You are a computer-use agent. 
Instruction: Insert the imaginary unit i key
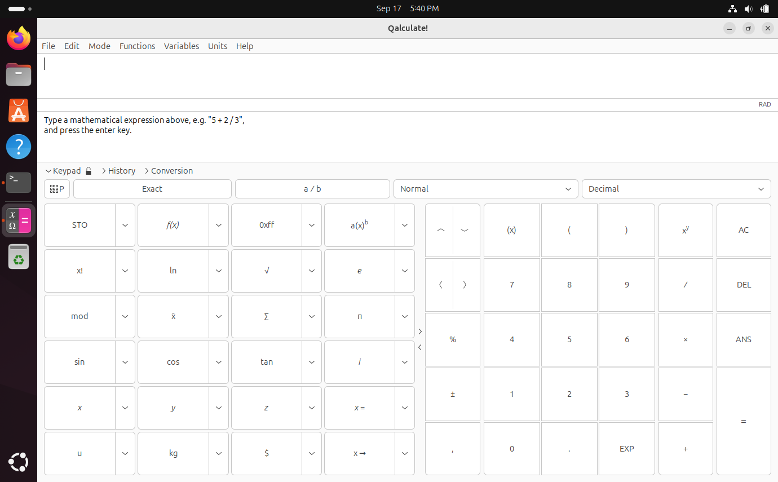point(359,362)
